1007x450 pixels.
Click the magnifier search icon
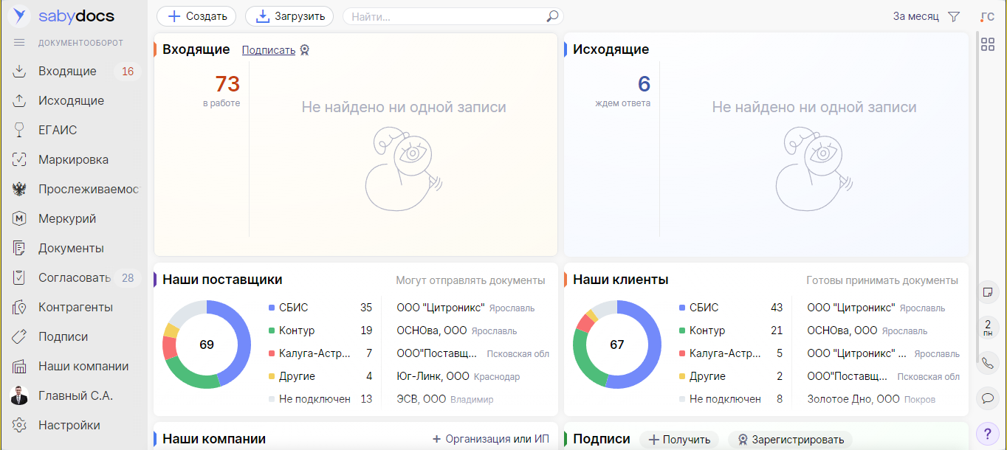pos(552,16)
